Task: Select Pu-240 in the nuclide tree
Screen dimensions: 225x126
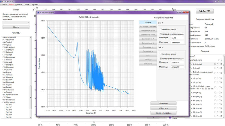Action: 9,115
